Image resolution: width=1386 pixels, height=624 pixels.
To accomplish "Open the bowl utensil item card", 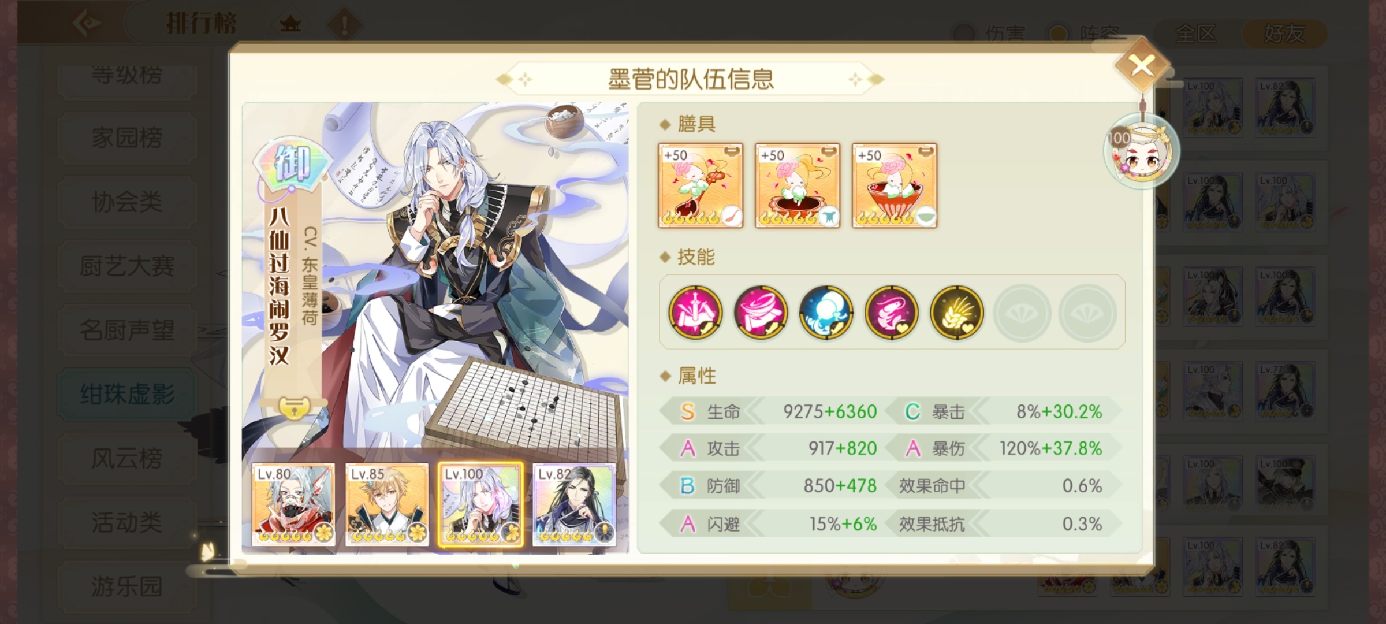I will coord(895,185).
